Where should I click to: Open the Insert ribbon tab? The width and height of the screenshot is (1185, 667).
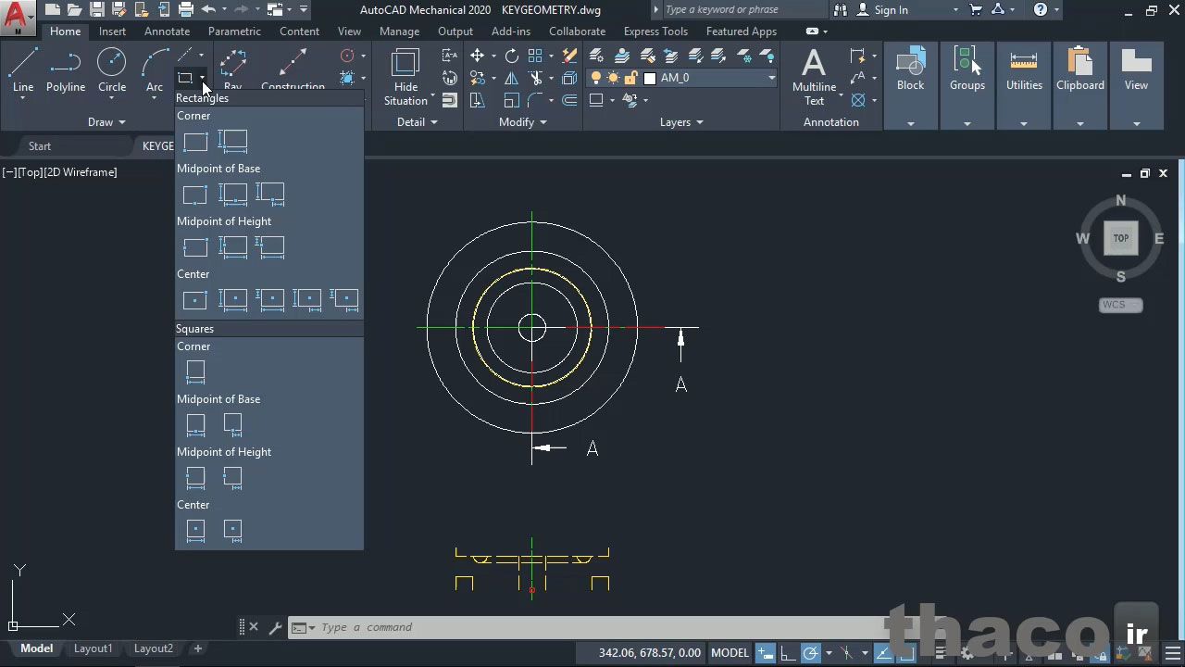[x=112, y=31]
